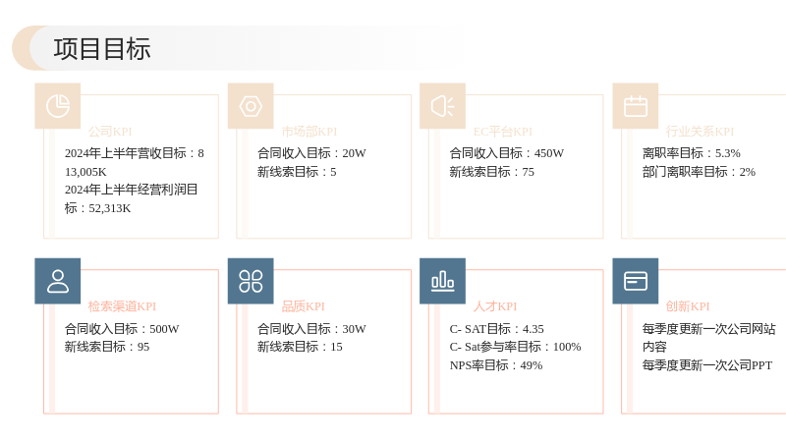Image resolution: width=786 pixels, height=442 pixels.
Task: Click the megaphone icon for EC平台KPI
Action: (443, 106)
